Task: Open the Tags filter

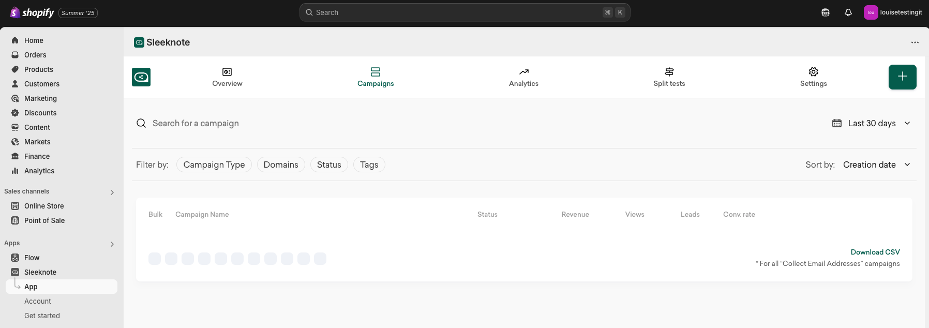Action: coord(369,165)
